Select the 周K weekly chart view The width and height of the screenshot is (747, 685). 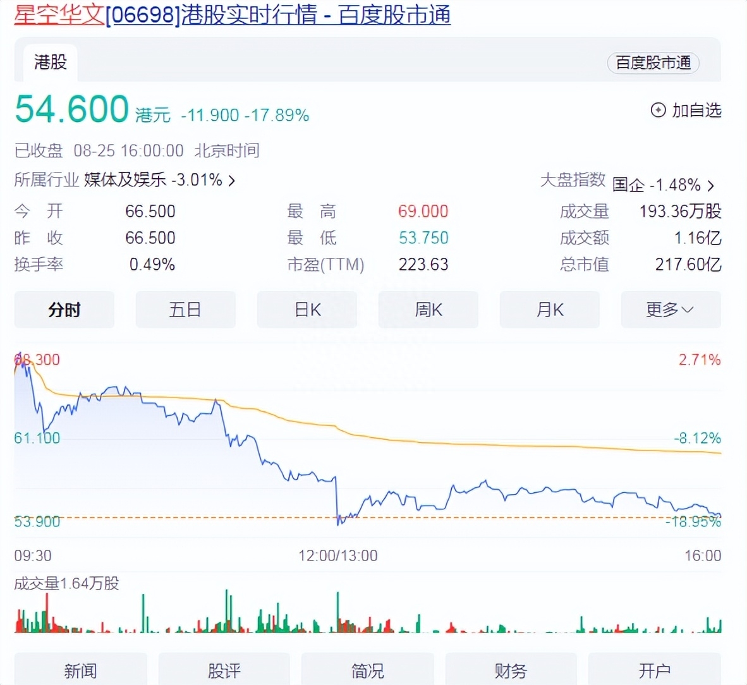click(428, 310)
